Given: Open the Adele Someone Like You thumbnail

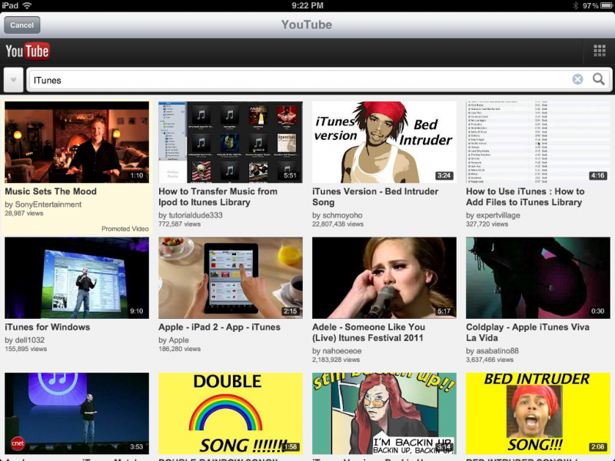Looking at the screenshot, I should (384, 278).
